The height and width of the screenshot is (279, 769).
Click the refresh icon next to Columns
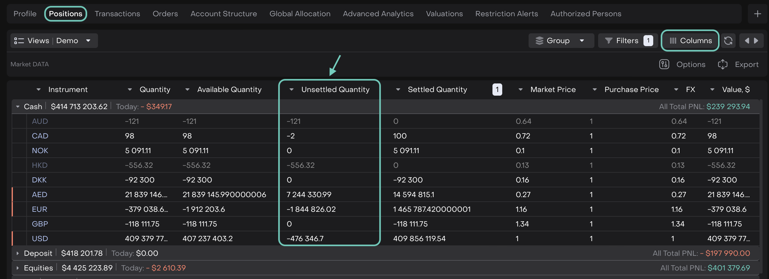tap(728, 41)
